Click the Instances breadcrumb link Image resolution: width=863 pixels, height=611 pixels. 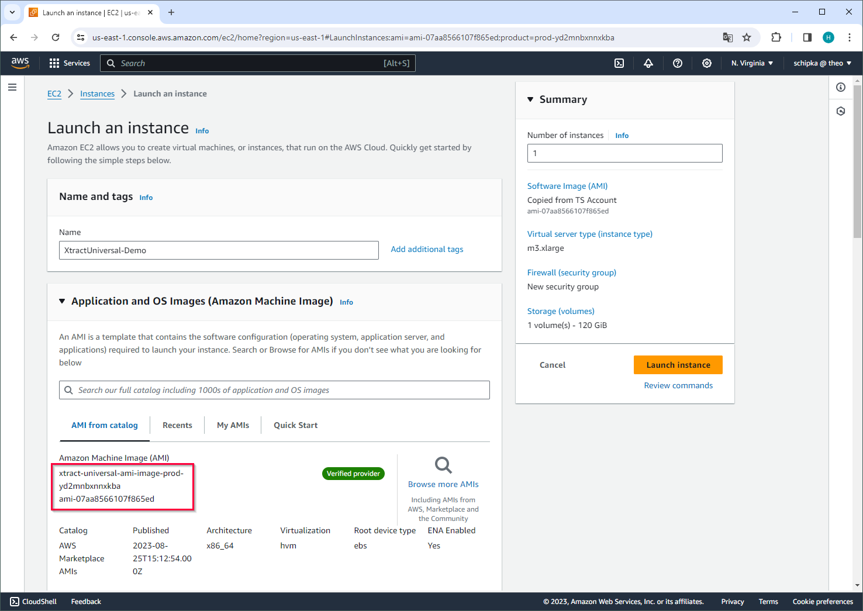[97, 94]
